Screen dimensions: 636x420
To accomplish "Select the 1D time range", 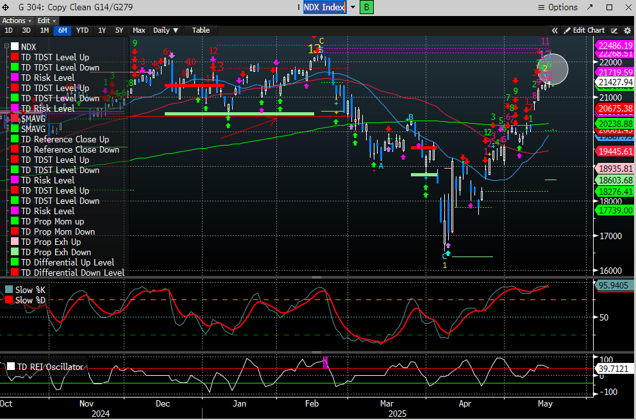I will (x=8, y=30).
